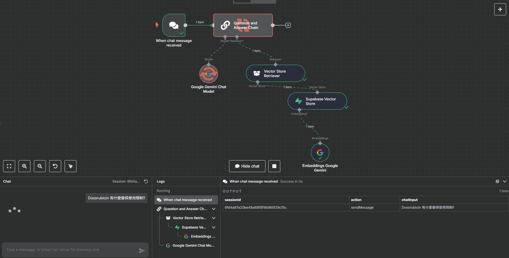This screenshot has width=509, height=258.
Task: Stop the running workflow execution
Action: [274, 166]
